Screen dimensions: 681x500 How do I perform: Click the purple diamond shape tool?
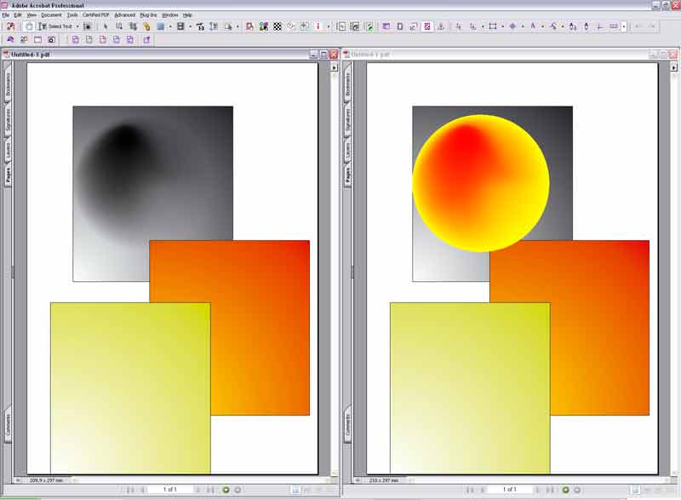click(x=512, y=26)
